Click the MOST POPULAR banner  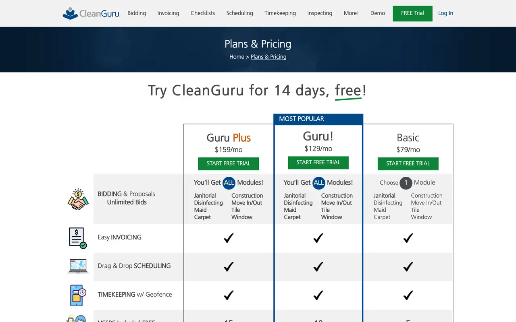(x=318, y=119)
